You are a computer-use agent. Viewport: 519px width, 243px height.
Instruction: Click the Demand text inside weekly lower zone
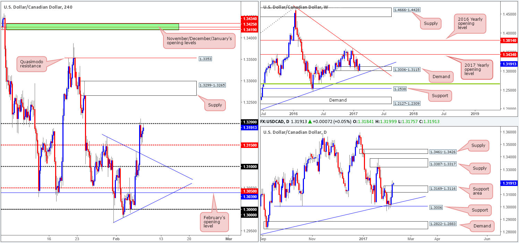click(338, 100)
